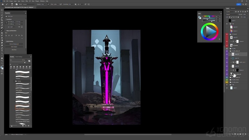This screenshot has width=249, height=140.
Task: Click the foreground color swatch in toolbar
Action: point(1,68)
